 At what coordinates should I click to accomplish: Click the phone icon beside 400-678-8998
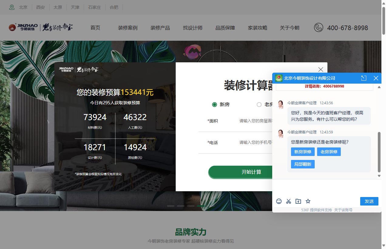click(x=318, y=28)
